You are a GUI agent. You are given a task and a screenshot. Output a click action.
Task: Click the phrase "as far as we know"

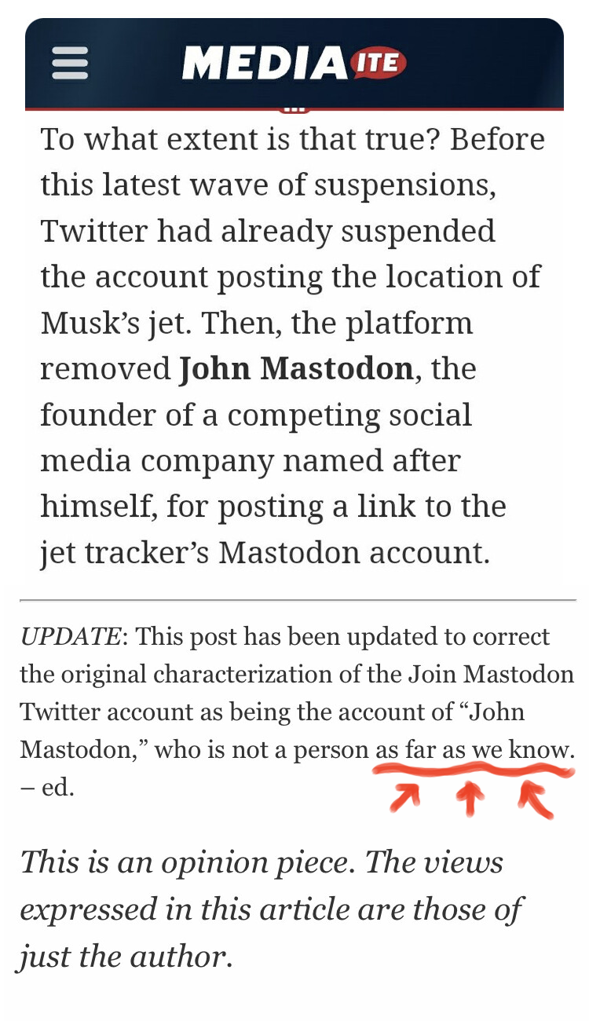coord(474,750)
